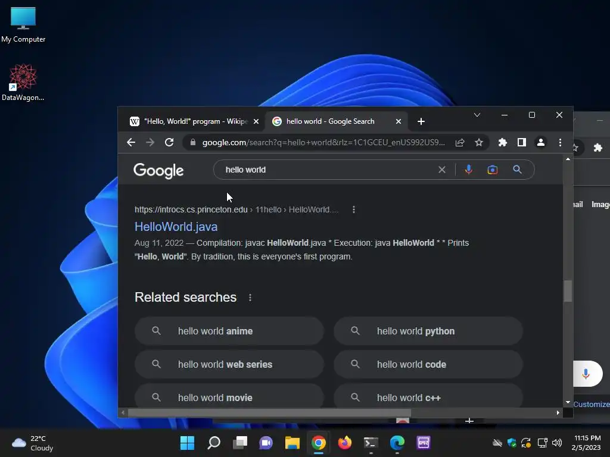
Task: Share this page using address bar icon
Action: tap(460, 143)
